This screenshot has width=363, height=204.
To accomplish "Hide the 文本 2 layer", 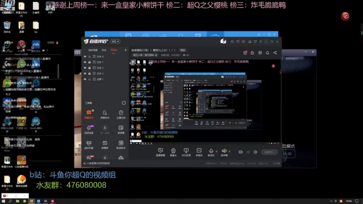I will coord(85,73).
